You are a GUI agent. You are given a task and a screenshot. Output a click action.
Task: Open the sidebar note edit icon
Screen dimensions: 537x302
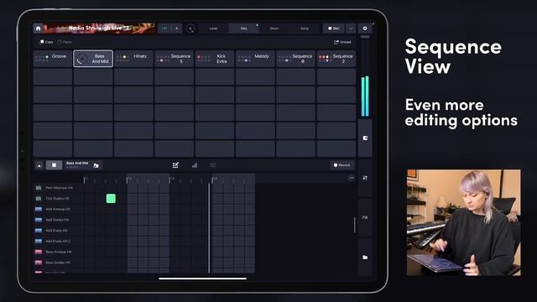[365, 138]
